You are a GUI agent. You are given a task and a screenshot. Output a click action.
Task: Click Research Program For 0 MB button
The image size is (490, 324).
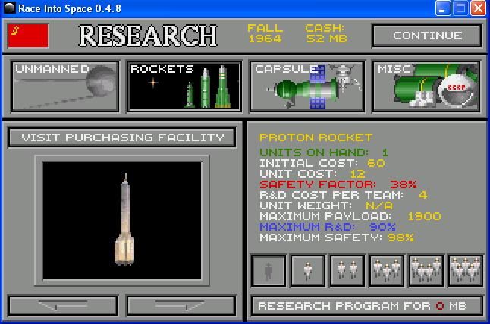point(367,306)
